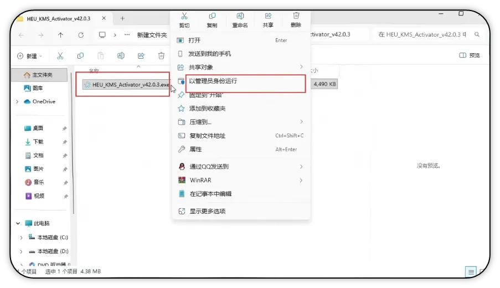Screen dimensions: 500x288
Task: Click the WinRAR books icon
Action: [x=182, y=180]
